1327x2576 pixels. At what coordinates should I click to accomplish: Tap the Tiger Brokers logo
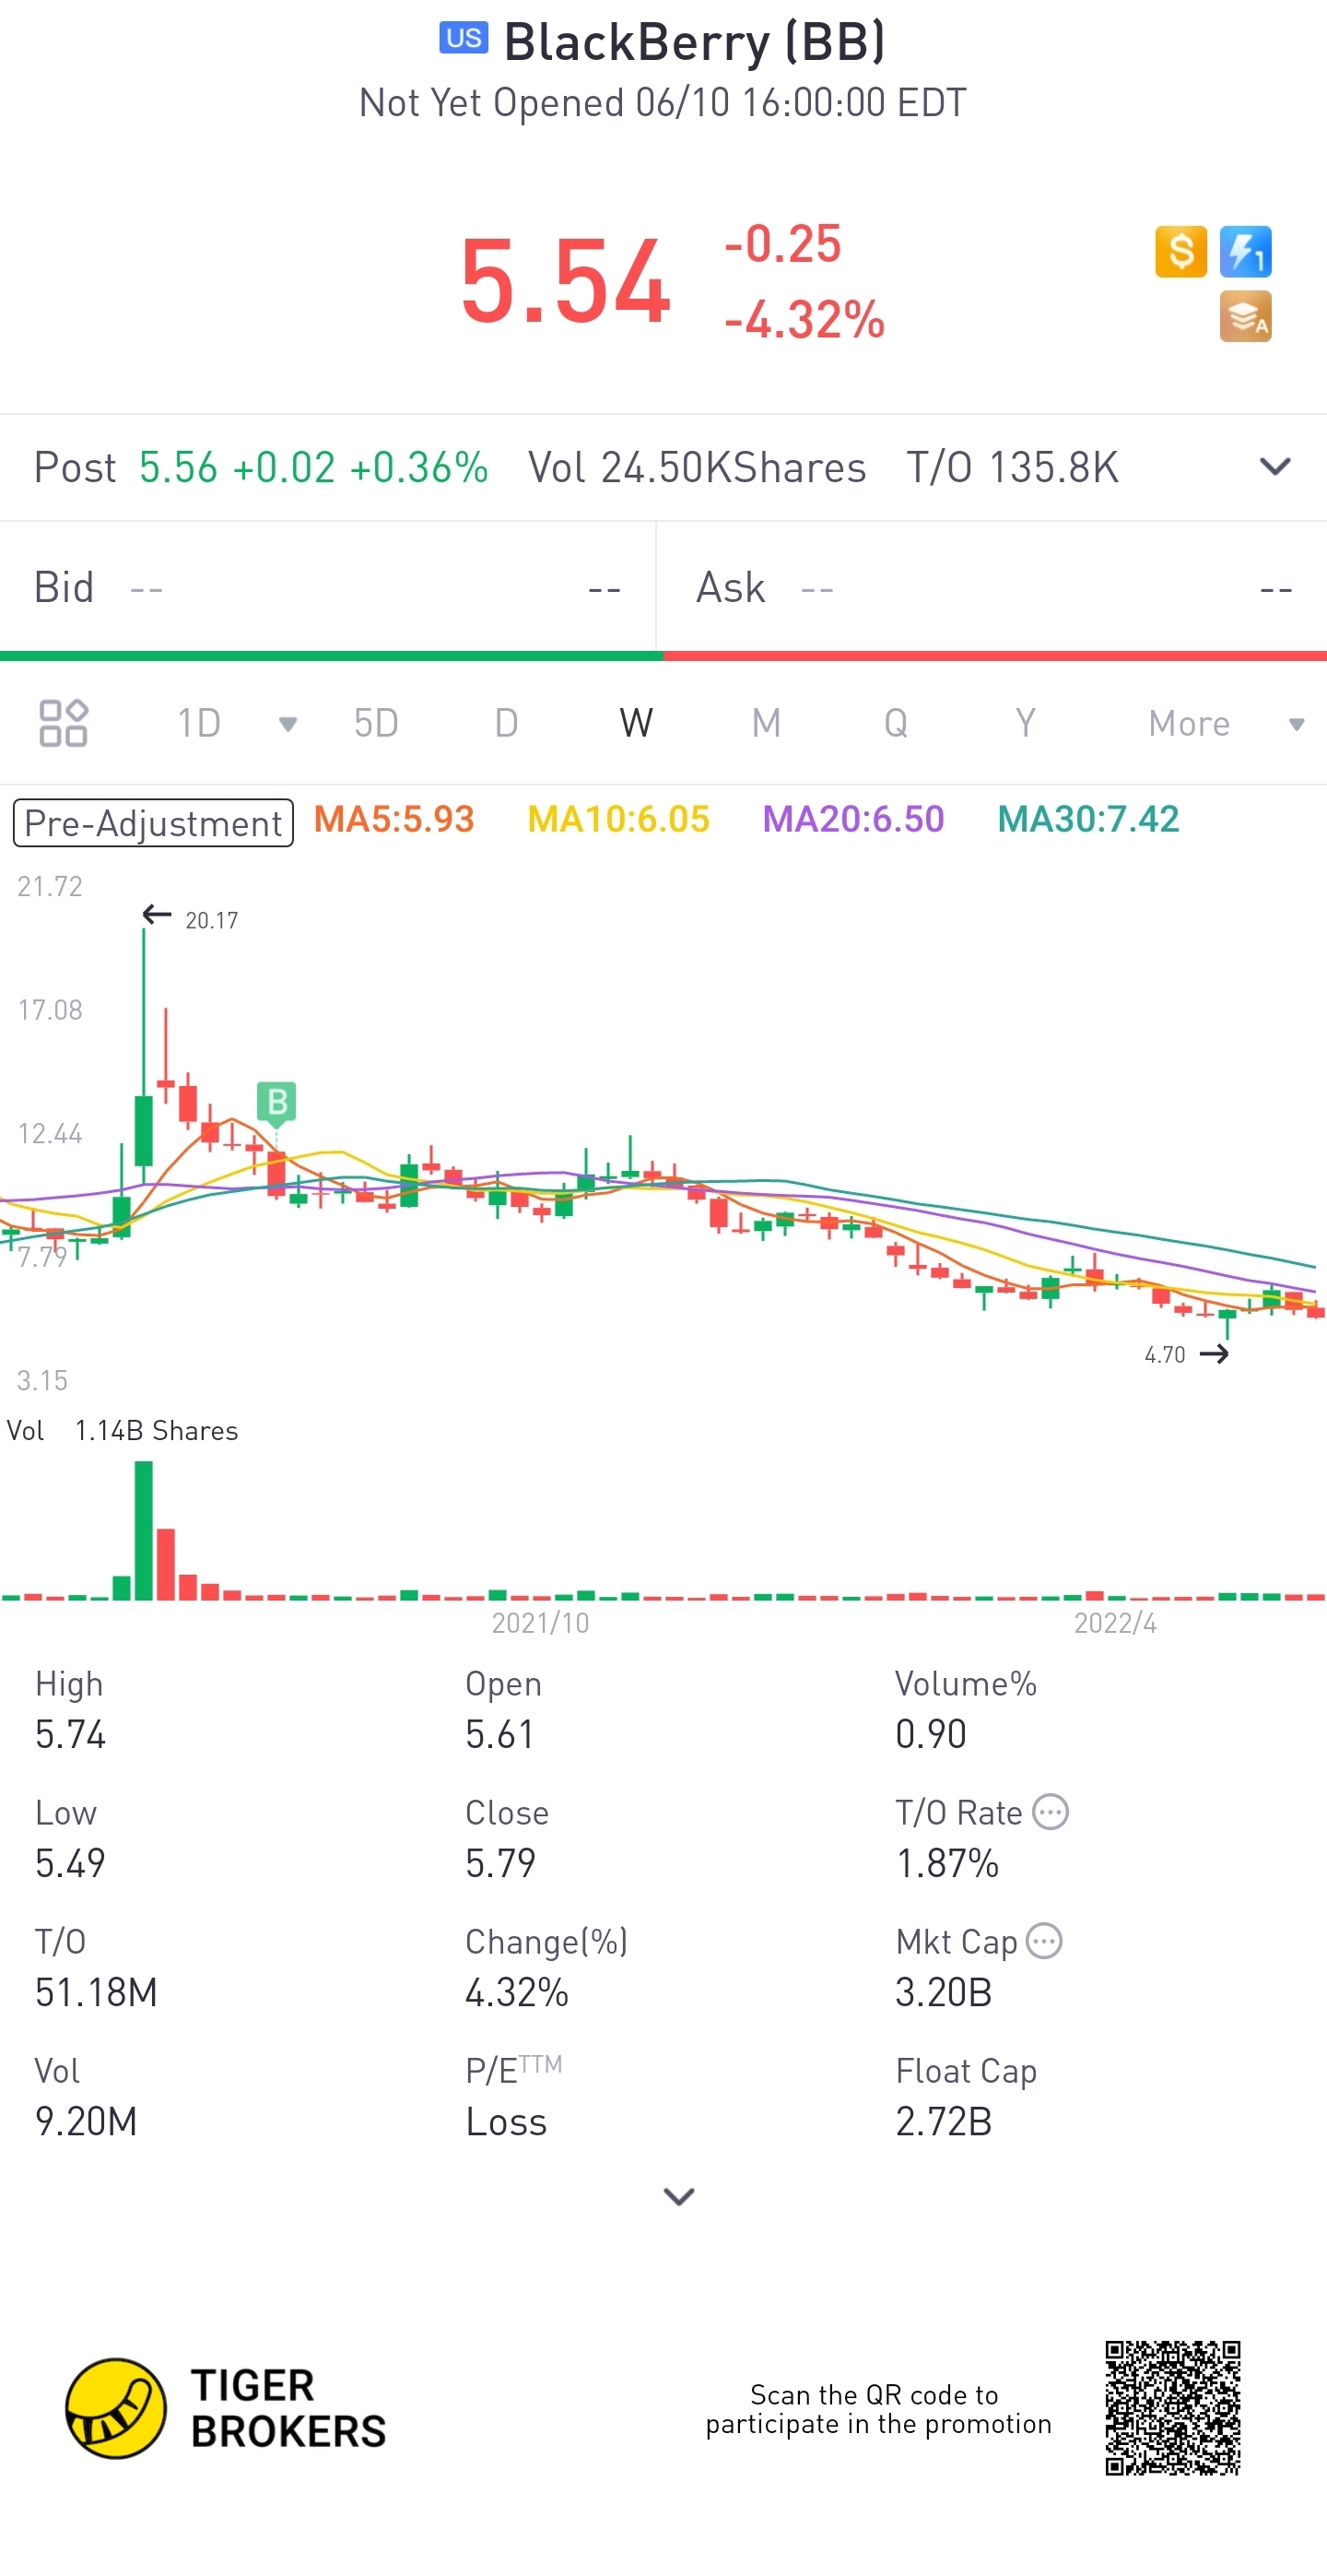click(226, 2408)
